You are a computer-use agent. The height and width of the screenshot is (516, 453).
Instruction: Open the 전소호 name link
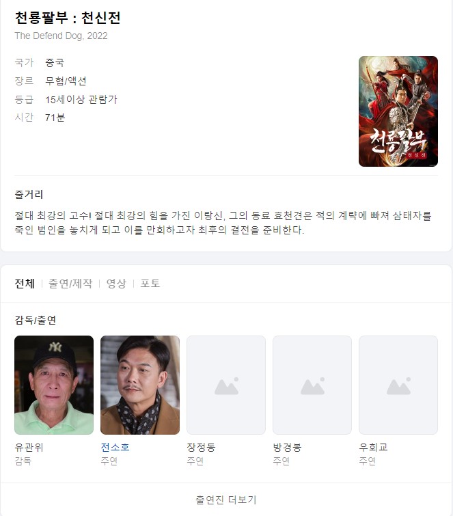[x=115, y=447]
